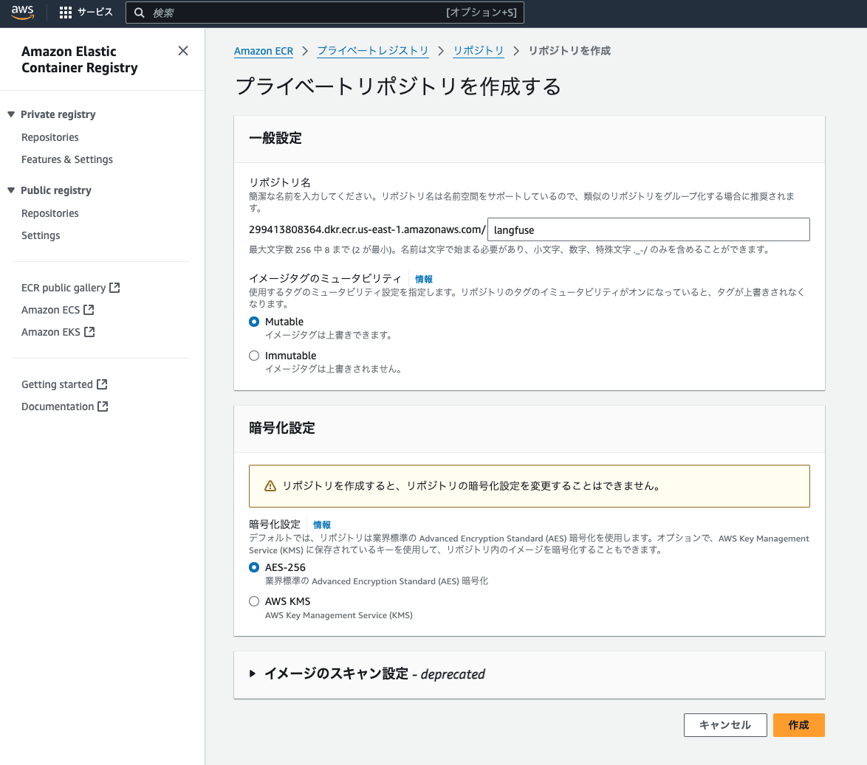Click the langfuse repository name field
The height and width of the screenshot is (765, 867).
click(648, 229)
